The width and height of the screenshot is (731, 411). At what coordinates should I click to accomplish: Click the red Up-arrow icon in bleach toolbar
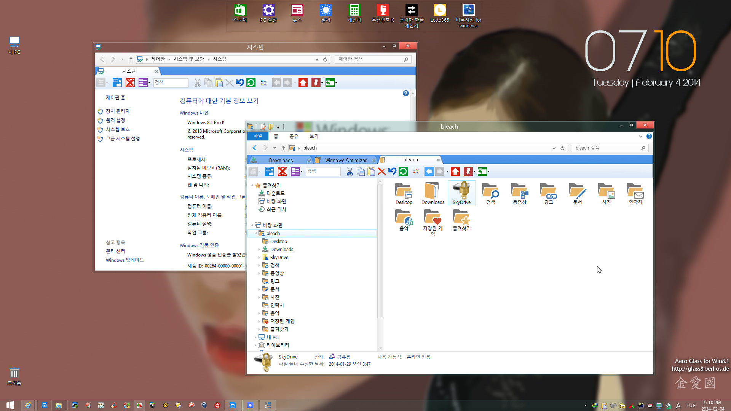tap(455, 172)
